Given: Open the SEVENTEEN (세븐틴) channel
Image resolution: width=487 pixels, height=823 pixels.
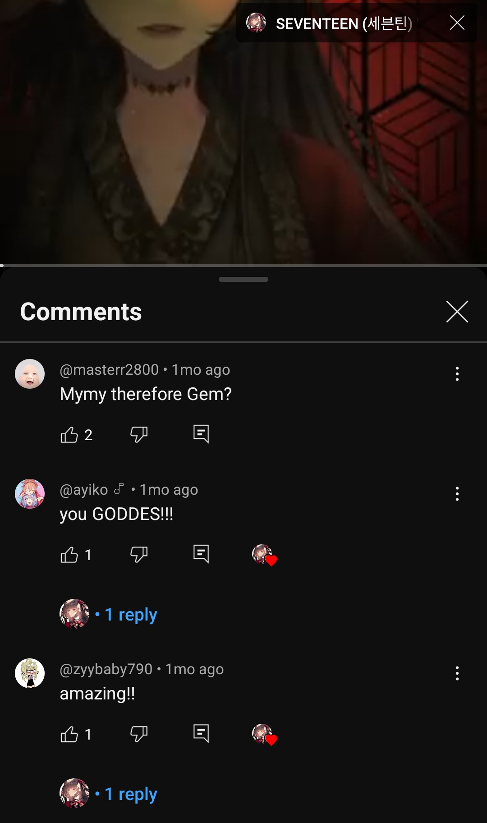Looking at the screenshot, I should tap(344, 23).
